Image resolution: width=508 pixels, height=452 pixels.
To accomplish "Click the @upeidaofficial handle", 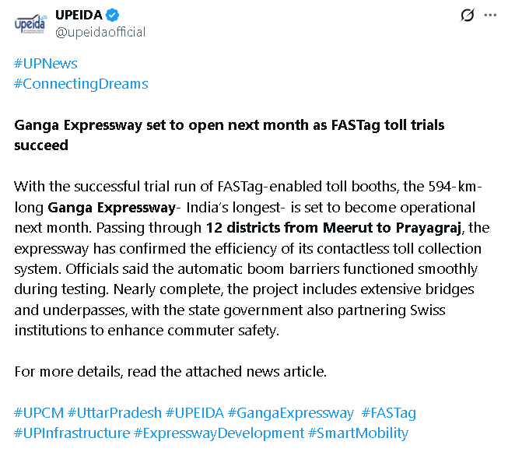I will click(100, 32).
